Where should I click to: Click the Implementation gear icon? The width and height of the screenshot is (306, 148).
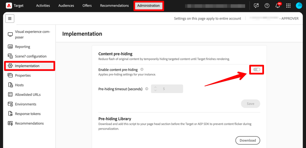(x=10, y=66)
